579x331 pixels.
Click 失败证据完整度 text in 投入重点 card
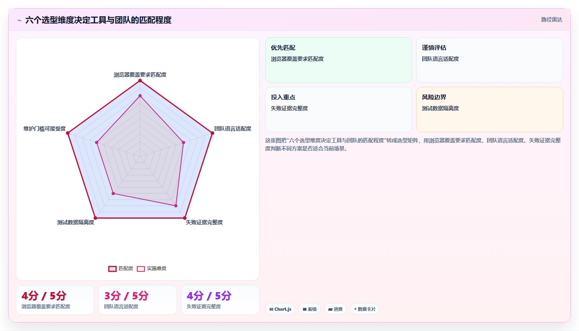[289, 108]
